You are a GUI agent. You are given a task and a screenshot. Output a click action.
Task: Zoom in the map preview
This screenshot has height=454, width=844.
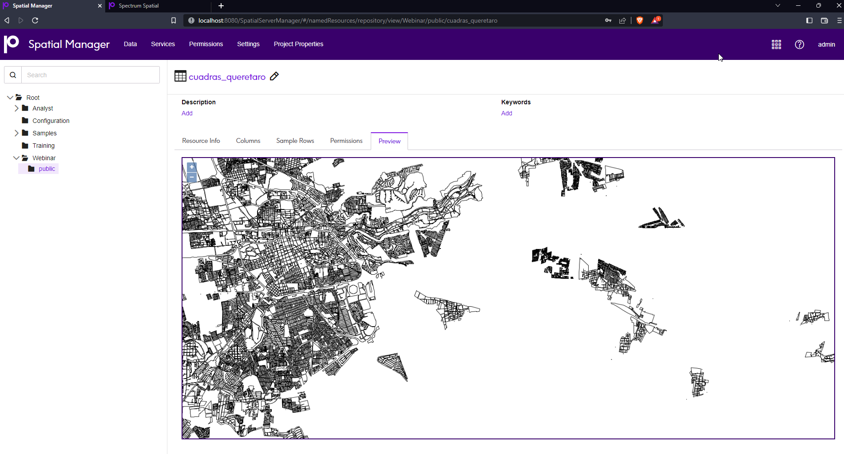tap(191, 167)
